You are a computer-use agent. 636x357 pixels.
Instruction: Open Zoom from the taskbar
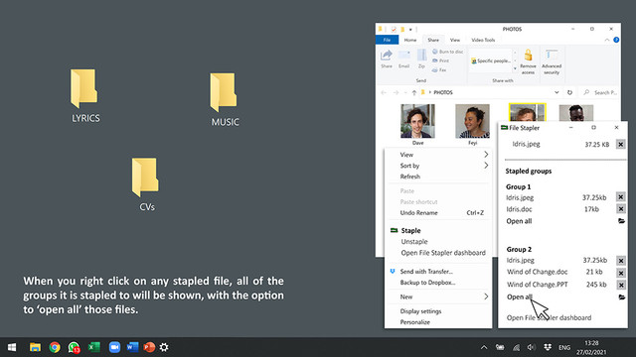pos(114,347)
